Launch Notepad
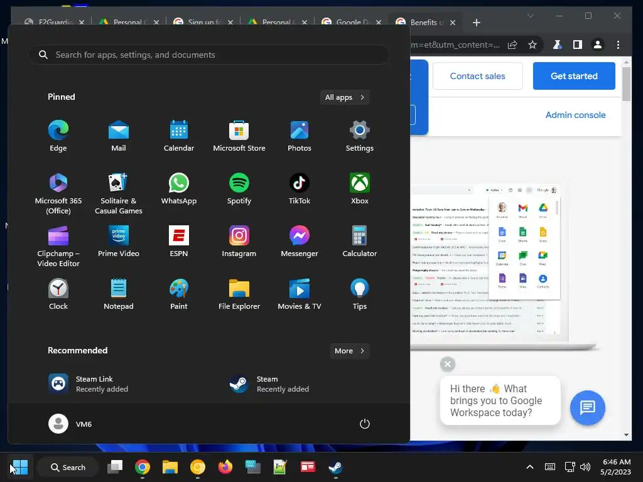643x482 pixels. pos(119,294)
